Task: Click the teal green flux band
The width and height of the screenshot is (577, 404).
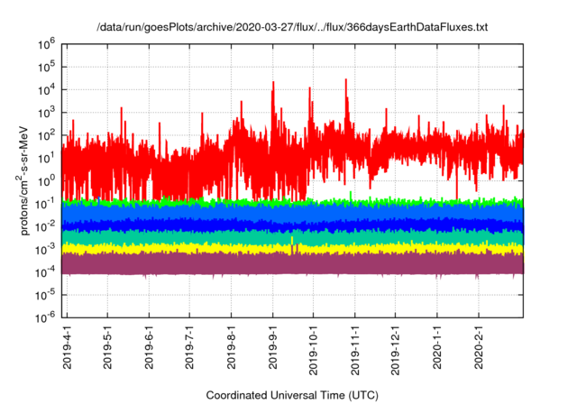Action: click(292, 237)
